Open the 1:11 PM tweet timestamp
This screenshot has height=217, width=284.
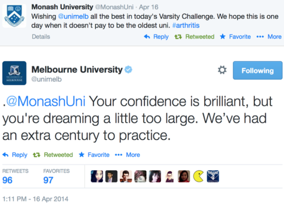coord(35,199)
